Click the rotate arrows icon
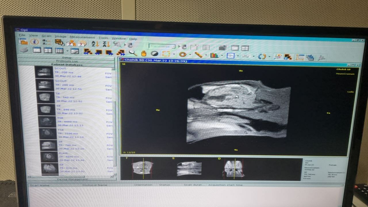This screenshot has height=207, width=368. (262, 56)
